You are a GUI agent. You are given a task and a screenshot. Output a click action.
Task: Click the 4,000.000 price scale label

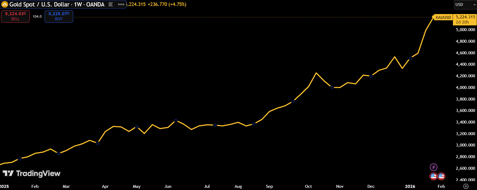pos(465,88)
